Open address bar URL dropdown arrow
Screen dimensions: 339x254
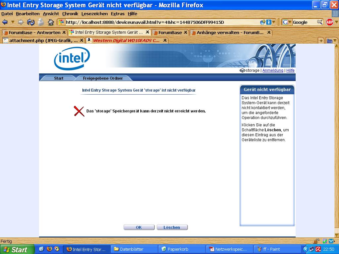[x=274, y=22]
